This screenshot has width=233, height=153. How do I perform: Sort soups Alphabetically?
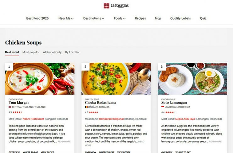coord(52,52)
